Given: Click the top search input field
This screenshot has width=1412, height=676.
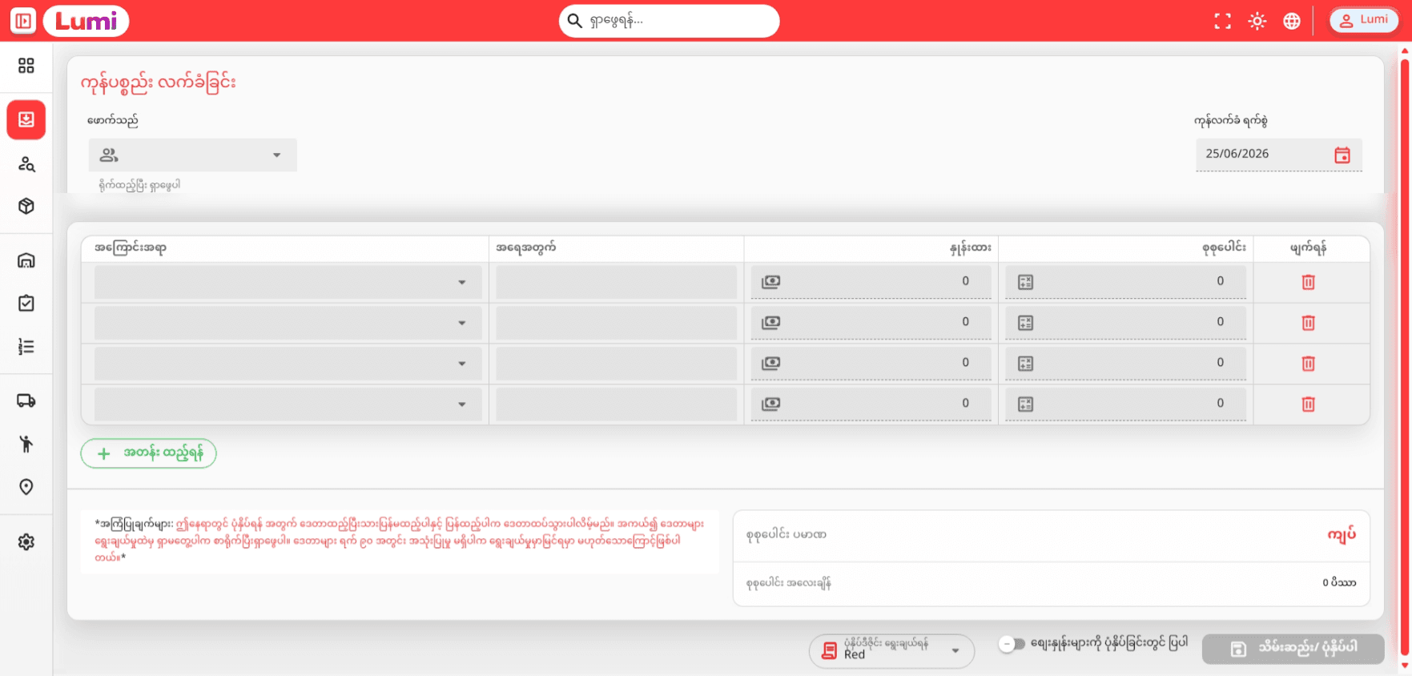Looking at the screenshot, I should 669,21.
